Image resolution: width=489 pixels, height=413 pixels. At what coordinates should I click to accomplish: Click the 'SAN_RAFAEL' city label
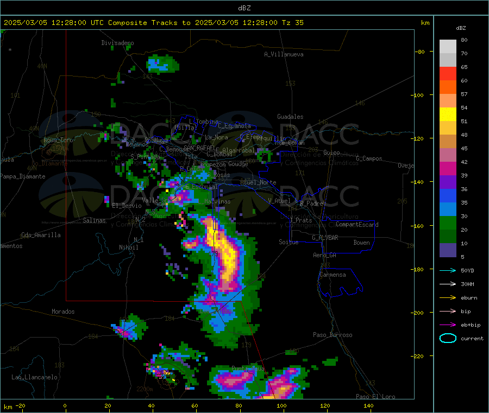pyautogui.click(x=199, y=148)
